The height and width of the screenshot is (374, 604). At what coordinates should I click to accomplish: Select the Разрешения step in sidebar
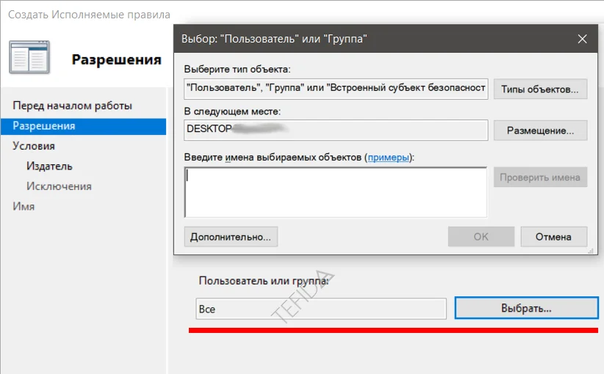tap(44, 126)
